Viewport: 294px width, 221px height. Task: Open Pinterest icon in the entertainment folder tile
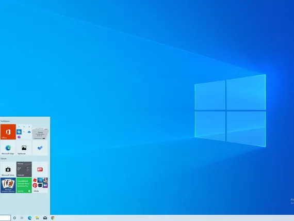click(35, 185)
